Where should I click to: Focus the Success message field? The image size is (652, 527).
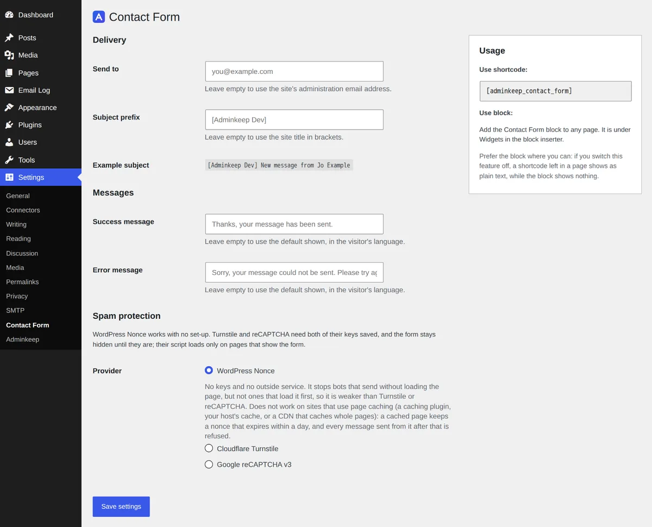[294, 224]
